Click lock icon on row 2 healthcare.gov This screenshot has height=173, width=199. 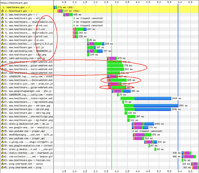[x=2, y=11]
